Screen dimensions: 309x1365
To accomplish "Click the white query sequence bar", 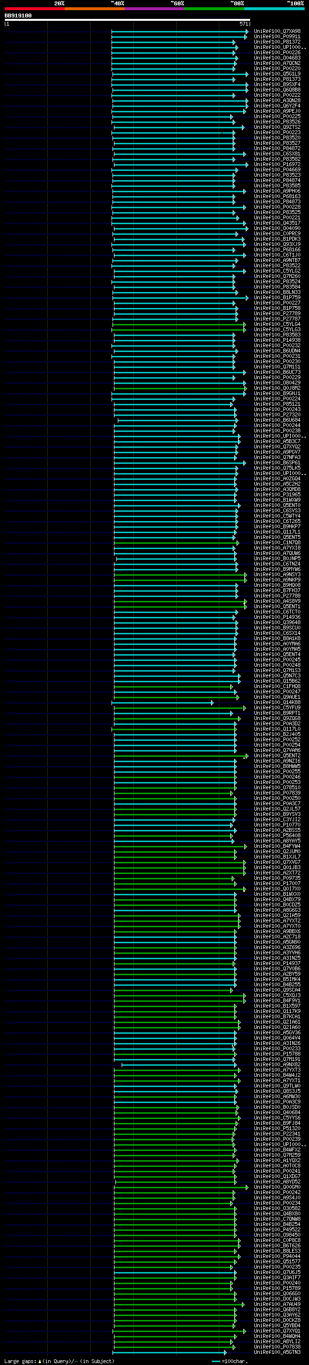I will (127, 20).
